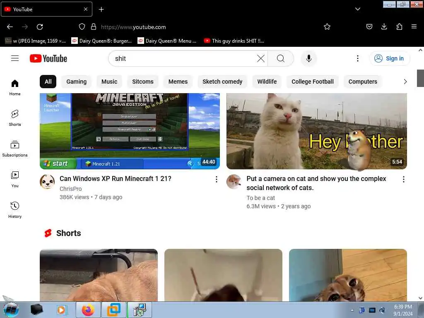
Task: Reload the current page
Action: pyautogui.click(x=40, y=27)
